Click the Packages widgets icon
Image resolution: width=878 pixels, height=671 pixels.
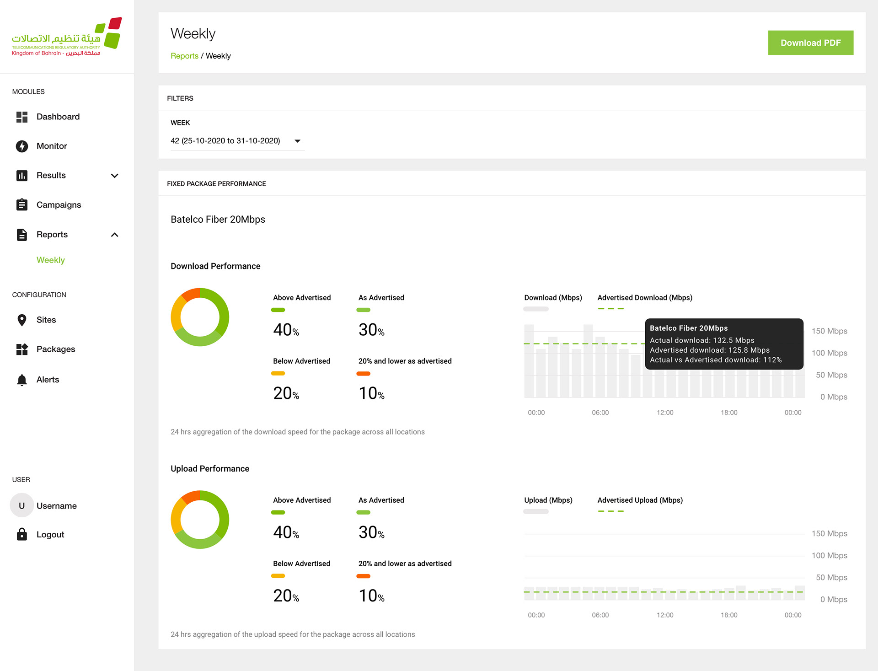(x=22, y=349)
